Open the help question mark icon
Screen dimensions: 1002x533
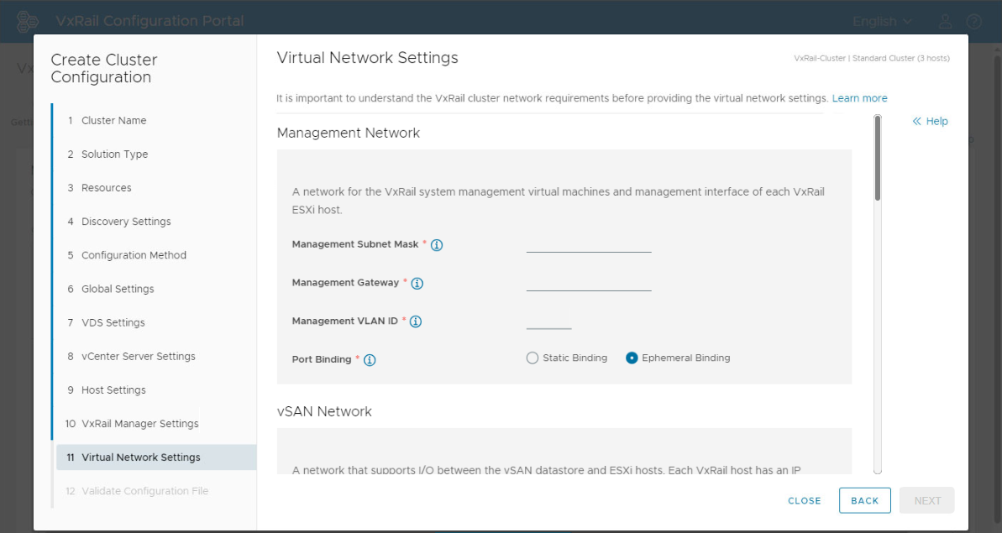click(x=974, y=22)
